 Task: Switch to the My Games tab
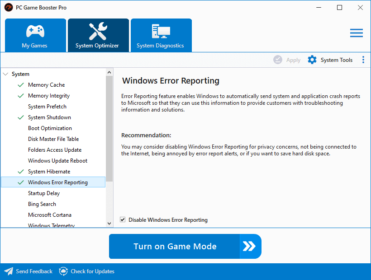(x=35, y=45)
